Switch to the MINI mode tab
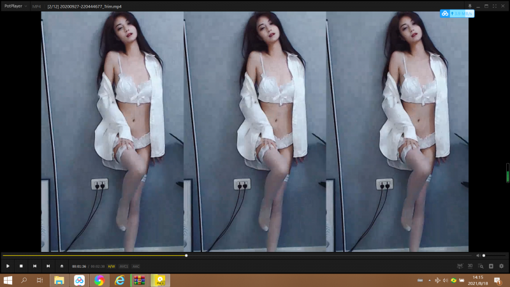 (x=36, y=6)
